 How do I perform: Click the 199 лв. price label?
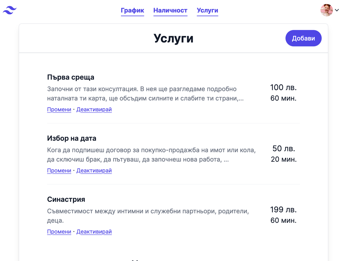click(x=283, y=209)
